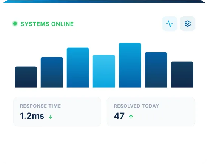Viewport: 208px width, 164px height.
Task: Click the green status dot indicator
Action: pyautogui.click(x=15, y=24)
